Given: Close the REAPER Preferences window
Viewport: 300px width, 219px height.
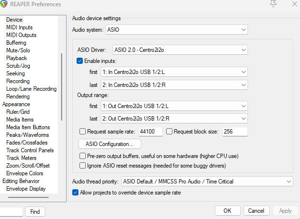Looking at the screenshot, I should click(x=295, y=4).
